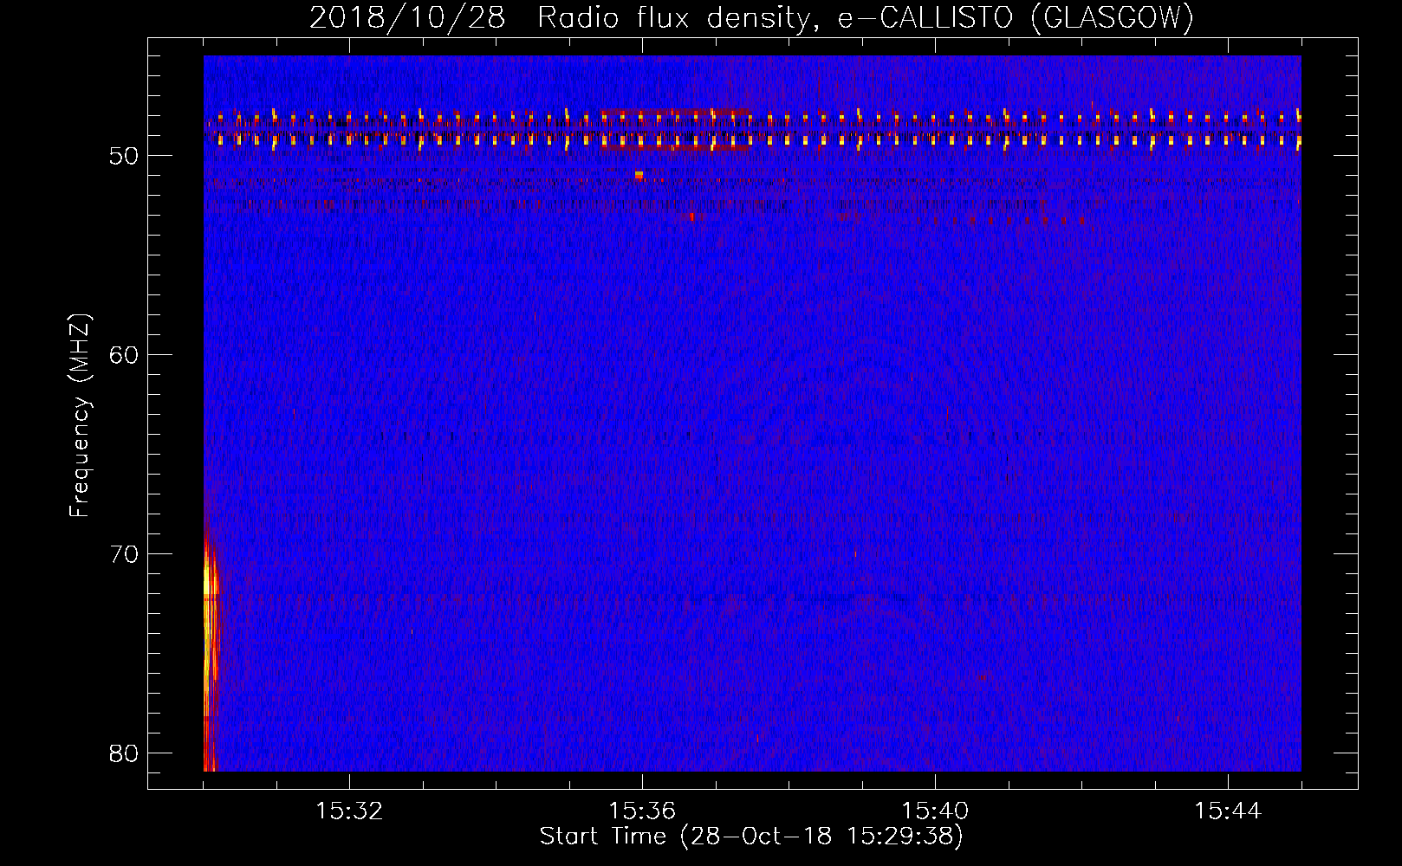The height and width of the screenshot is (866, 1402).
Task: Click the 70 MHz frequency tick label
Action: pyautogui.click(x=124, y=554)
